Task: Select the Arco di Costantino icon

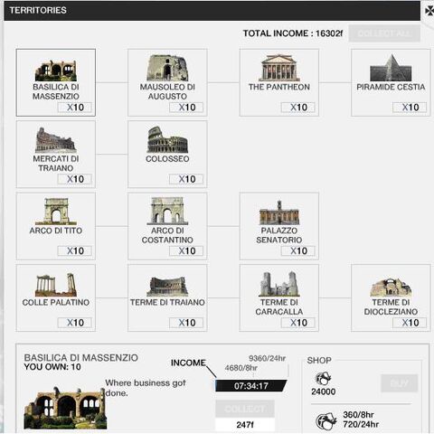Action: (167, 211)
